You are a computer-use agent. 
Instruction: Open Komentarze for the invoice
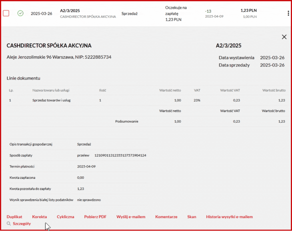coord(166,217)
